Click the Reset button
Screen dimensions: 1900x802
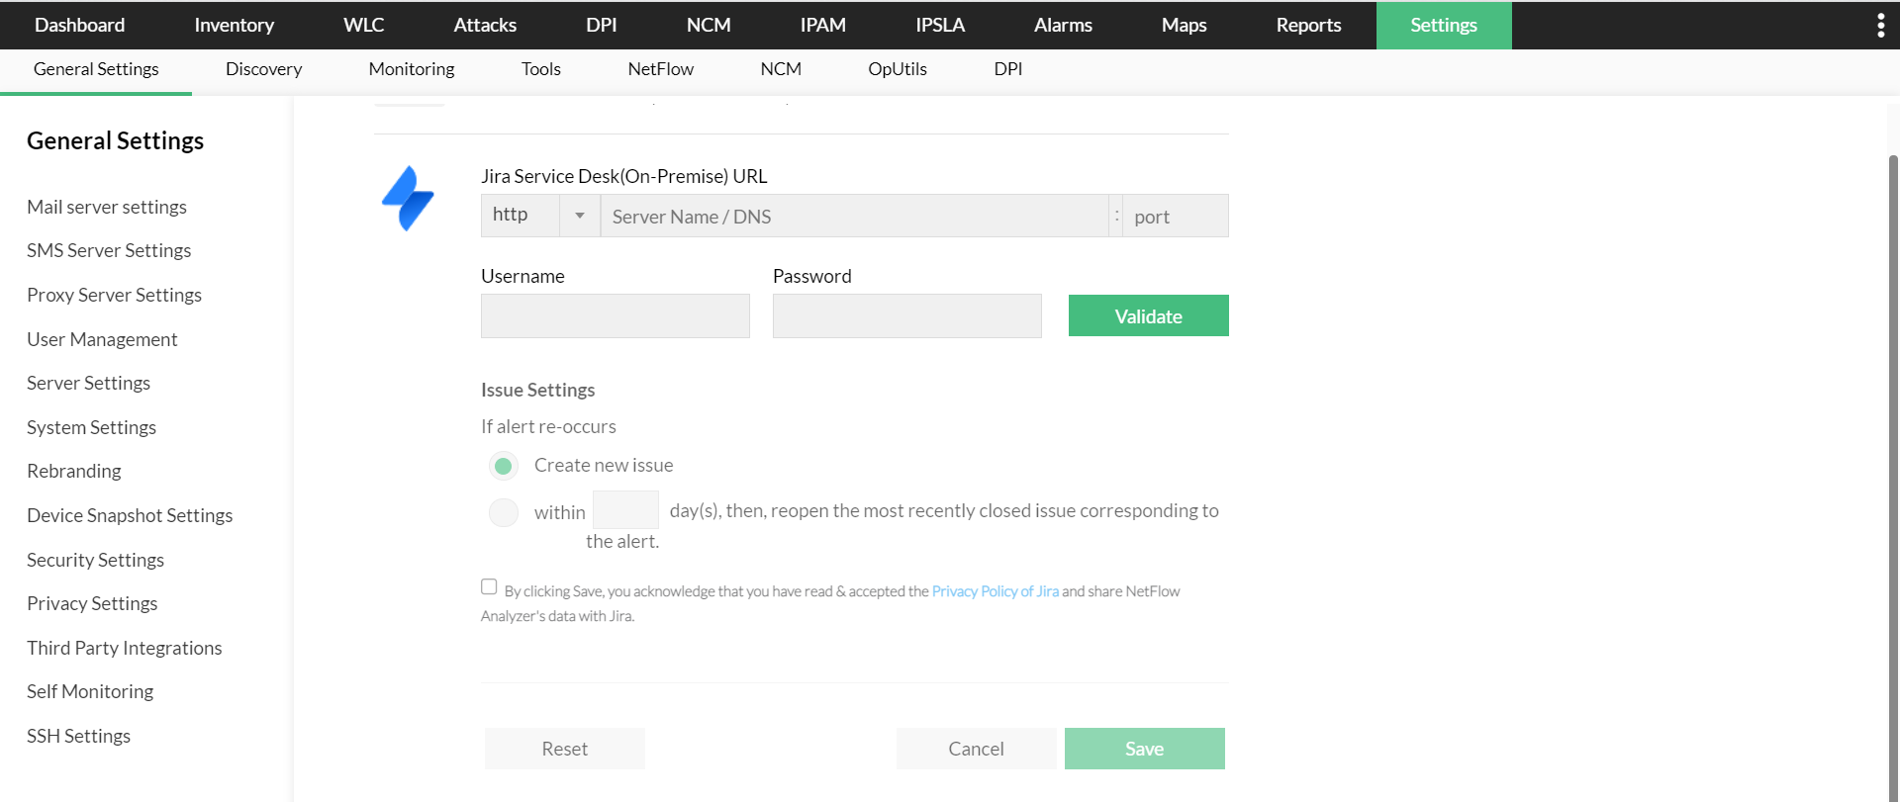coord(564,749)
